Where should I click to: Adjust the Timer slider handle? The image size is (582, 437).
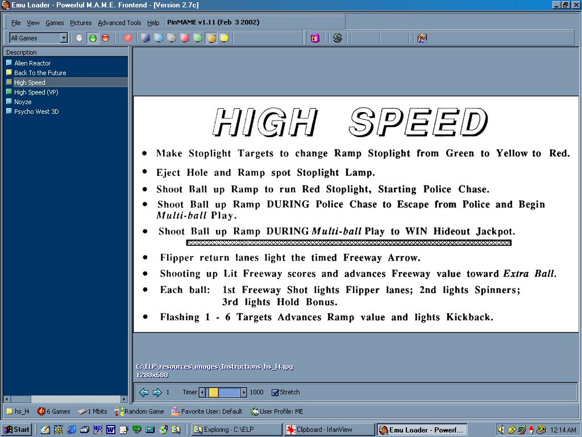coord(214,393)
